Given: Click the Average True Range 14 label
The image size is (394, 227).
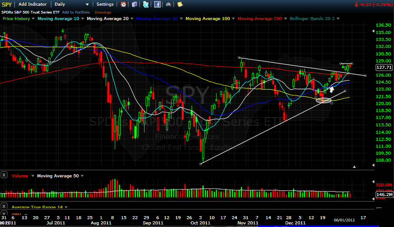Looking at the screenshot, I should tap(37, 207).
